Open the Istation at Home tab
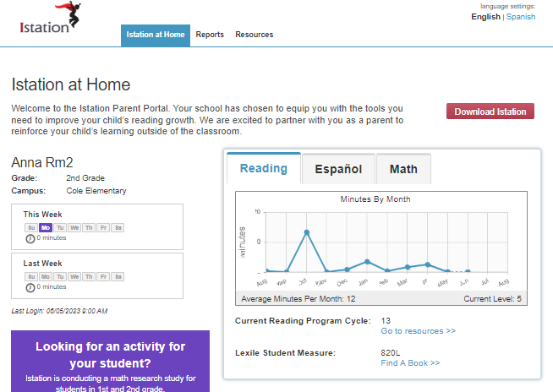The width and height of the screenshot is (553, 392). 156,35
